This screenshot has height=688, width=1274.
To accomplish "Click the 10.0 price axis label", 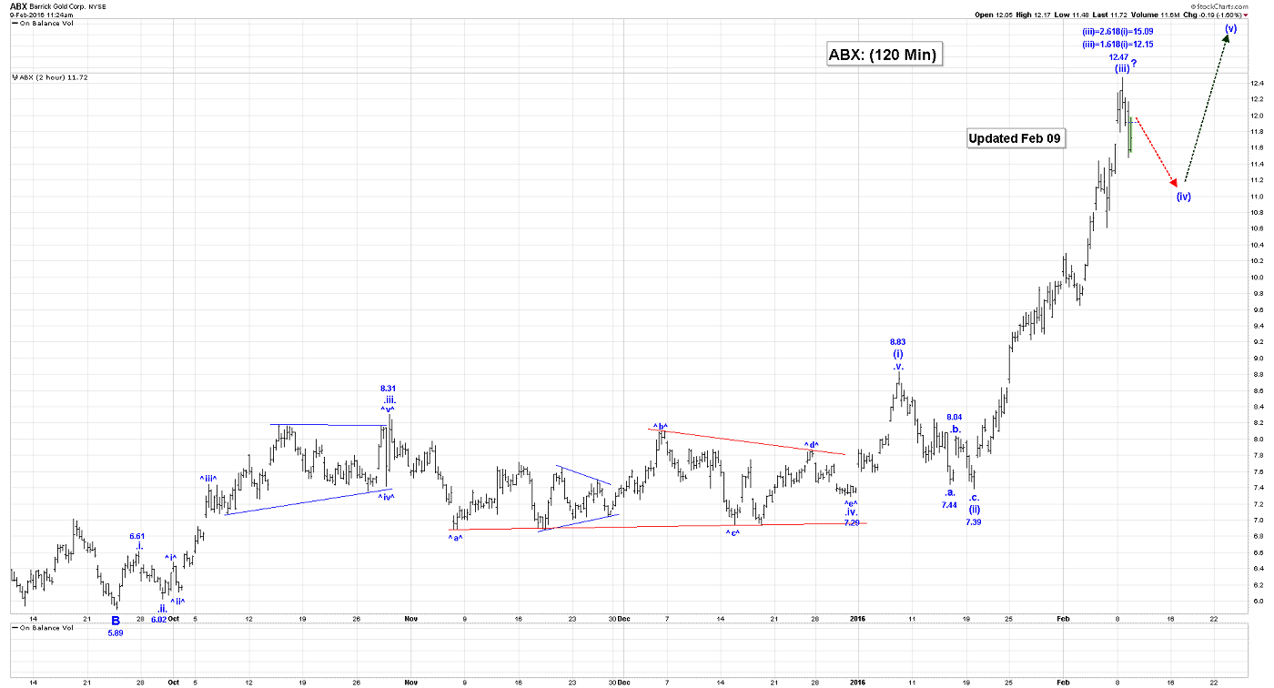I will tap(1259, 278).
